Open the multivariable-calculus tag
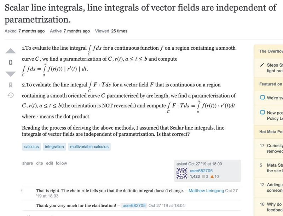 [x=89, y=146]
